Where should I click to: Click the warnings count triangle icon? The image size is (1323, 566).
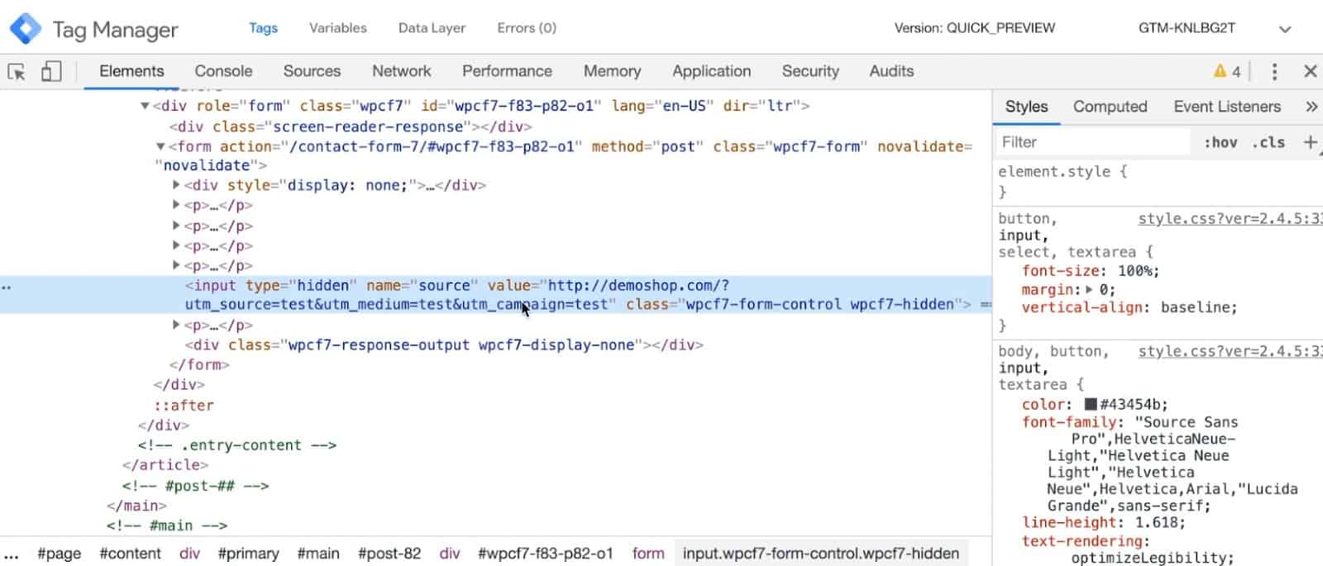(x=1220, y=71)
